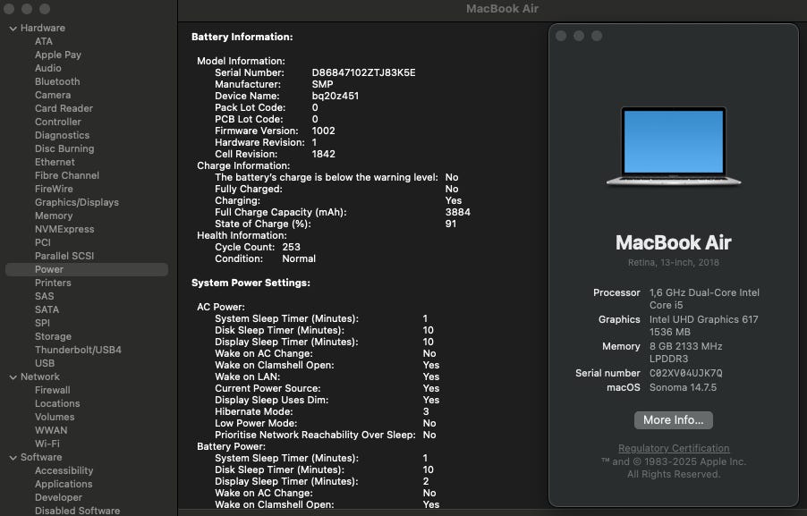The height and width of the screenshot is (516, 807).
Task: Select PCI in the sidebar
Action: point(43,242)
